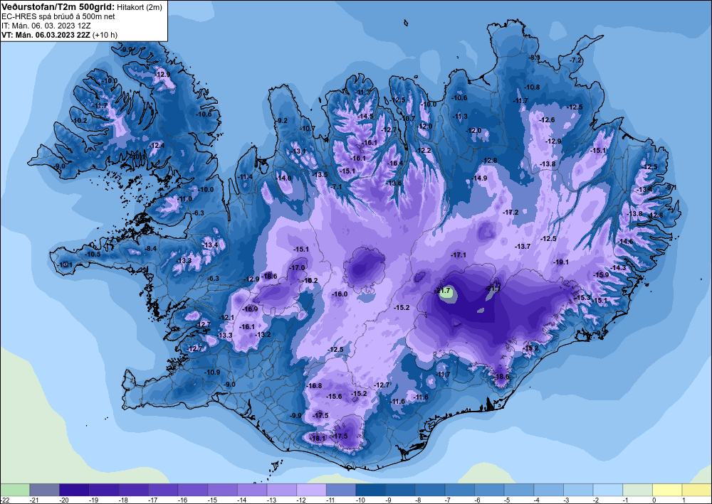Click the -7.2 label in the northeast
This screenshot has width=712, height=504.
[x=575, y=60]
